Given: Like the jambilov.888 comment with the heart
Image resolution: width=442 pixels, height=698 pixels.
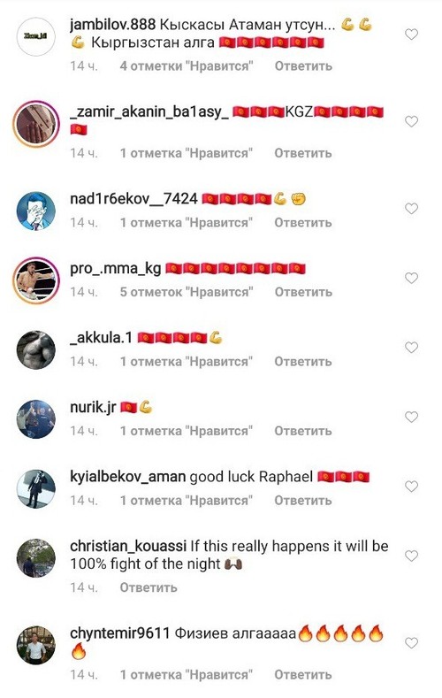Looking at the screenshot, I should tap(411, 35).
